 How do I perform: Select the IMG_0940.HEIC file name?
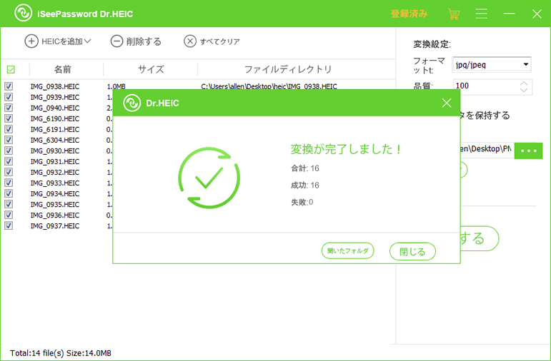tap(55, 108)
